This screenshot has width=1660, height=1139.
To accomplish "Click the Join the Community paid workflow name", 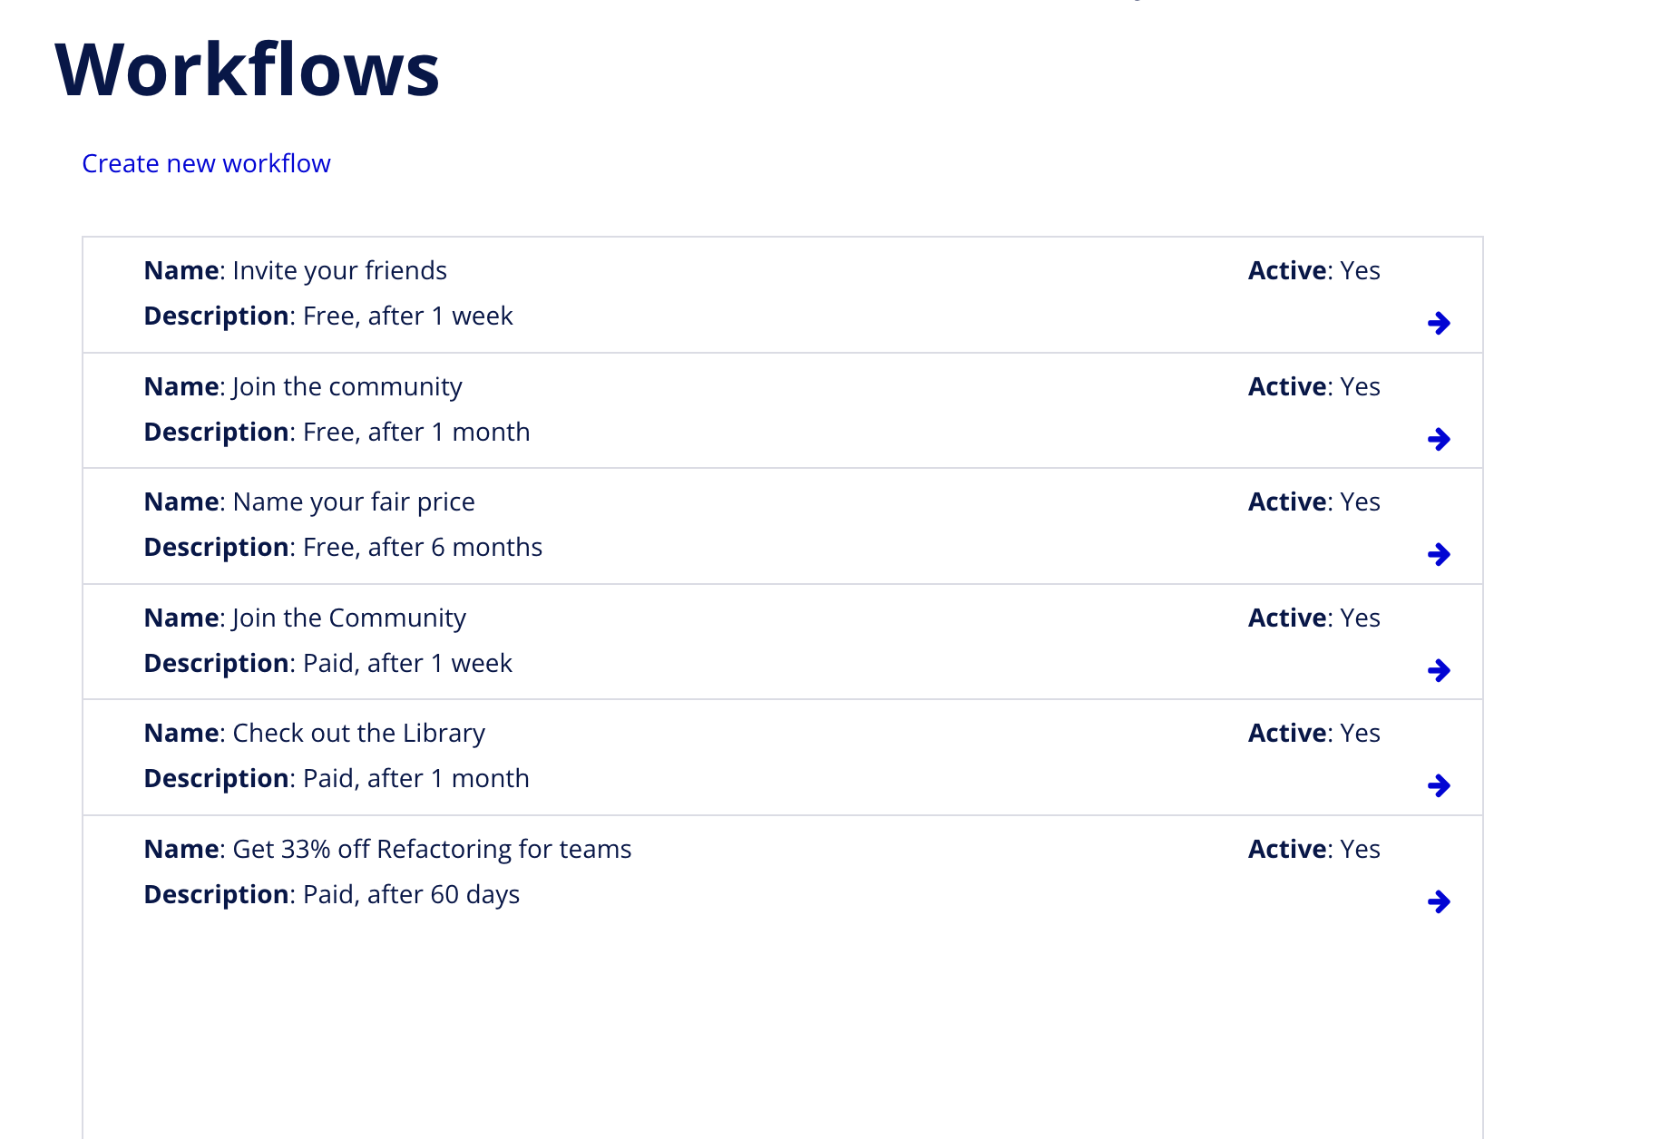I will [348, 618].
